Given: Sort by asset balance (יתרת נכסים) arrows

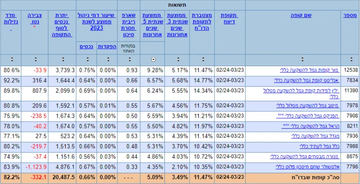Looking at the screenshot, I should click(x=62, y=60).
